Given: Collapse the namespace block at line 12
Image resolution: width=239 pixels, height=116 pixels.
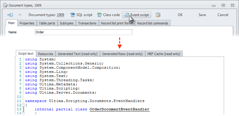Looking at the screenshot, I should click(23, 105).
